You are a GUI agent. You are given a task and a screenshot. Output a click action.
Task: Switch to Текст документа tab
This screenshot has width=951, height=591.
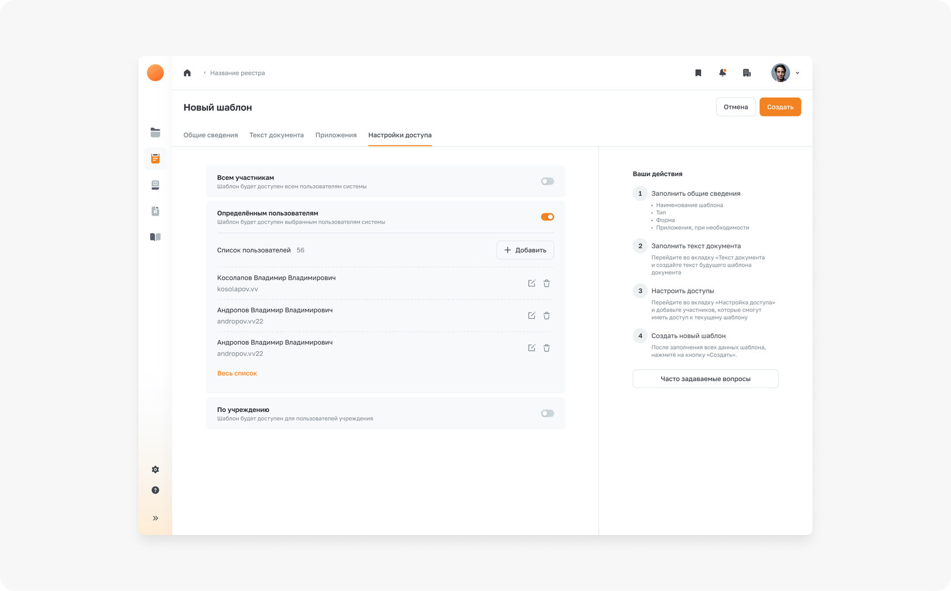pyautogui.click(x=276, y=135)
